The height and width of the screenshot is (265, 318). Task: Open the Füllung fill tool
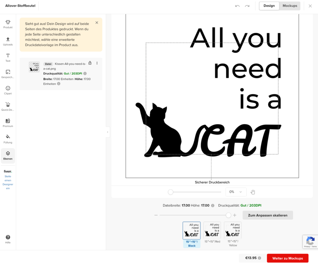point(8,139)
